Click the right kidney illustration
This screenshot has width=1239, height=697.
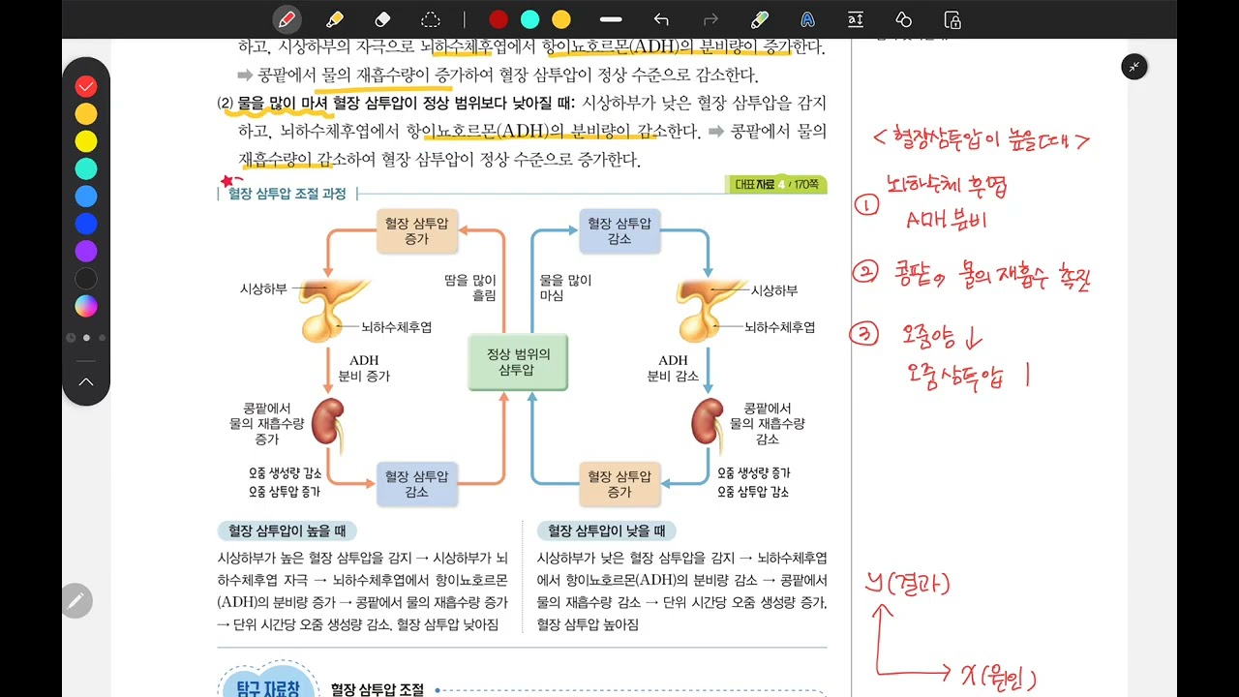[709, 426]
